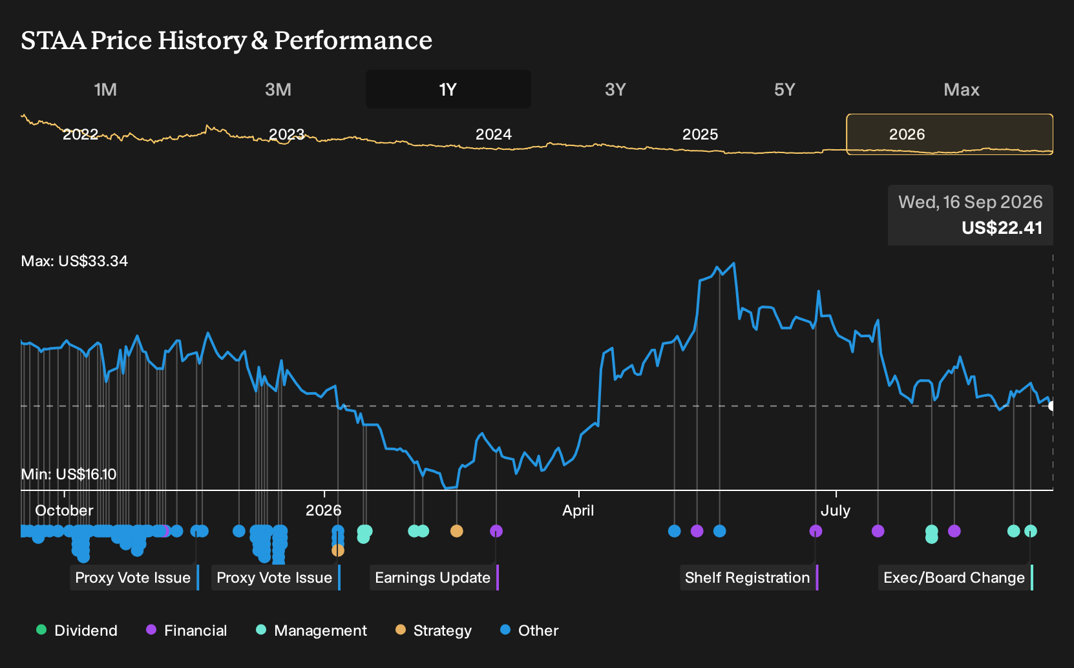Show Max price history range

click(962, 89)
